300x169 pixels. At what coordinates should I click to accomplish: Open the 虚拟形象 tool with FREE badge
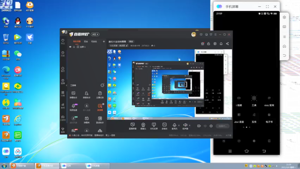point(73,120)
